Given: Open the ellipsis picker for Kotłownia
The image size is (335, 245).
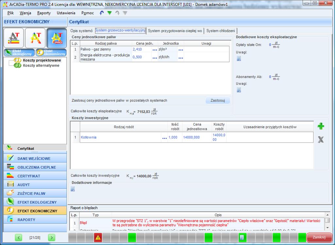Looking at the screenshot, I should coord(165,138).
